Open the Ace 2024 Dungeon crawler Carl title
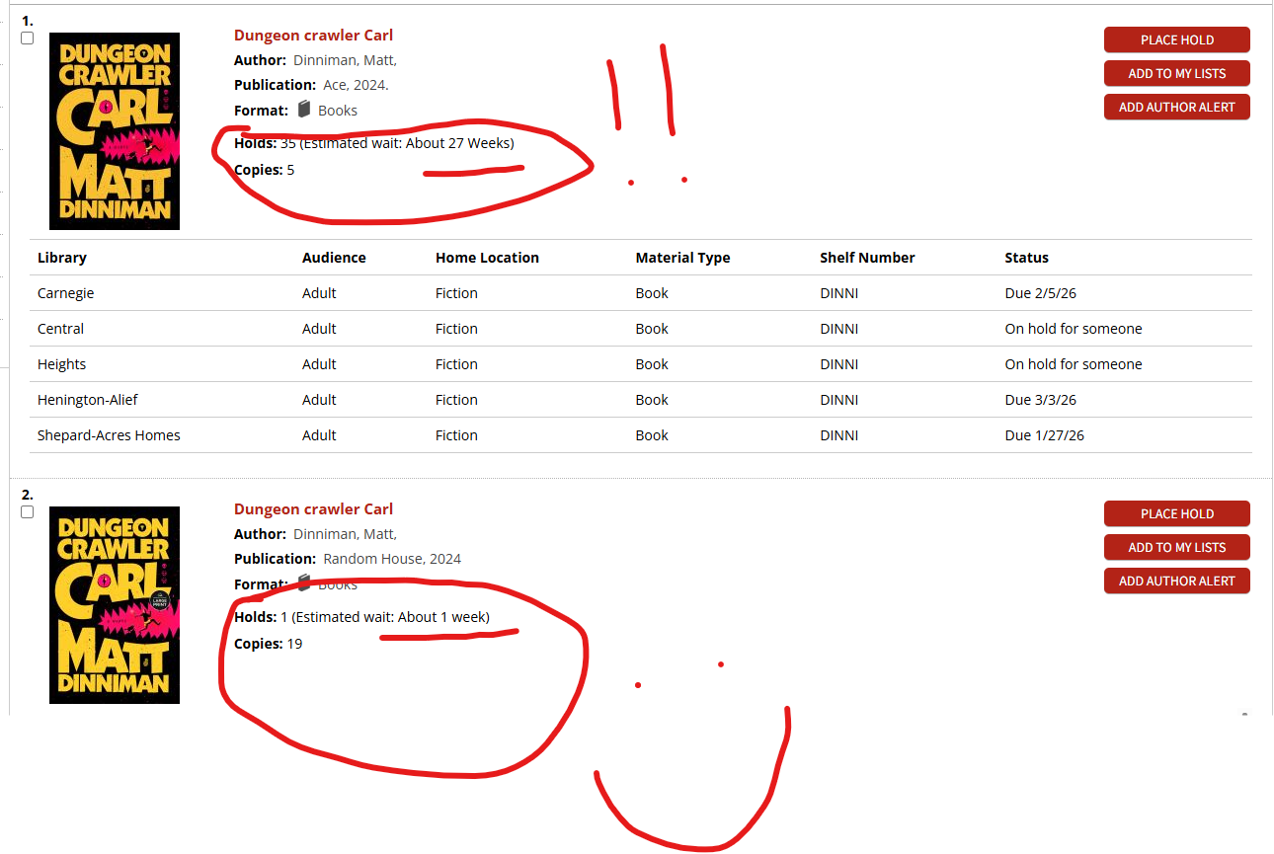The height and width of the screenshot is (854, 1274). [313, 36]
